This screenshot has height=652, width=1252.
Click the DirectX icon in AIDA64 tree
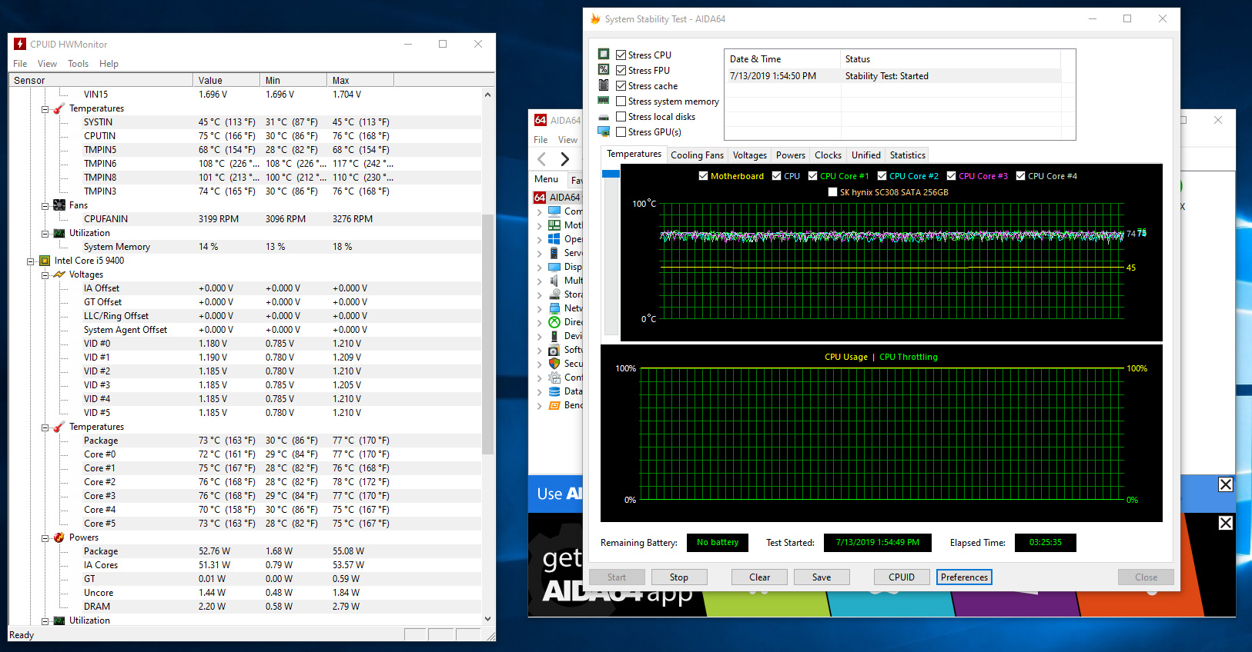pos(554,322)
